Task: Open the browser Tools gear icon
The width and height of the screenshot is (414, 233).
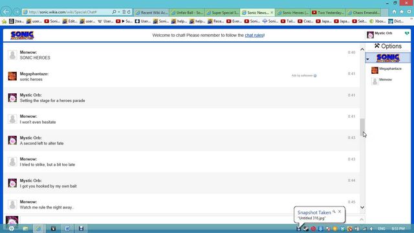Action: [409, 12]
